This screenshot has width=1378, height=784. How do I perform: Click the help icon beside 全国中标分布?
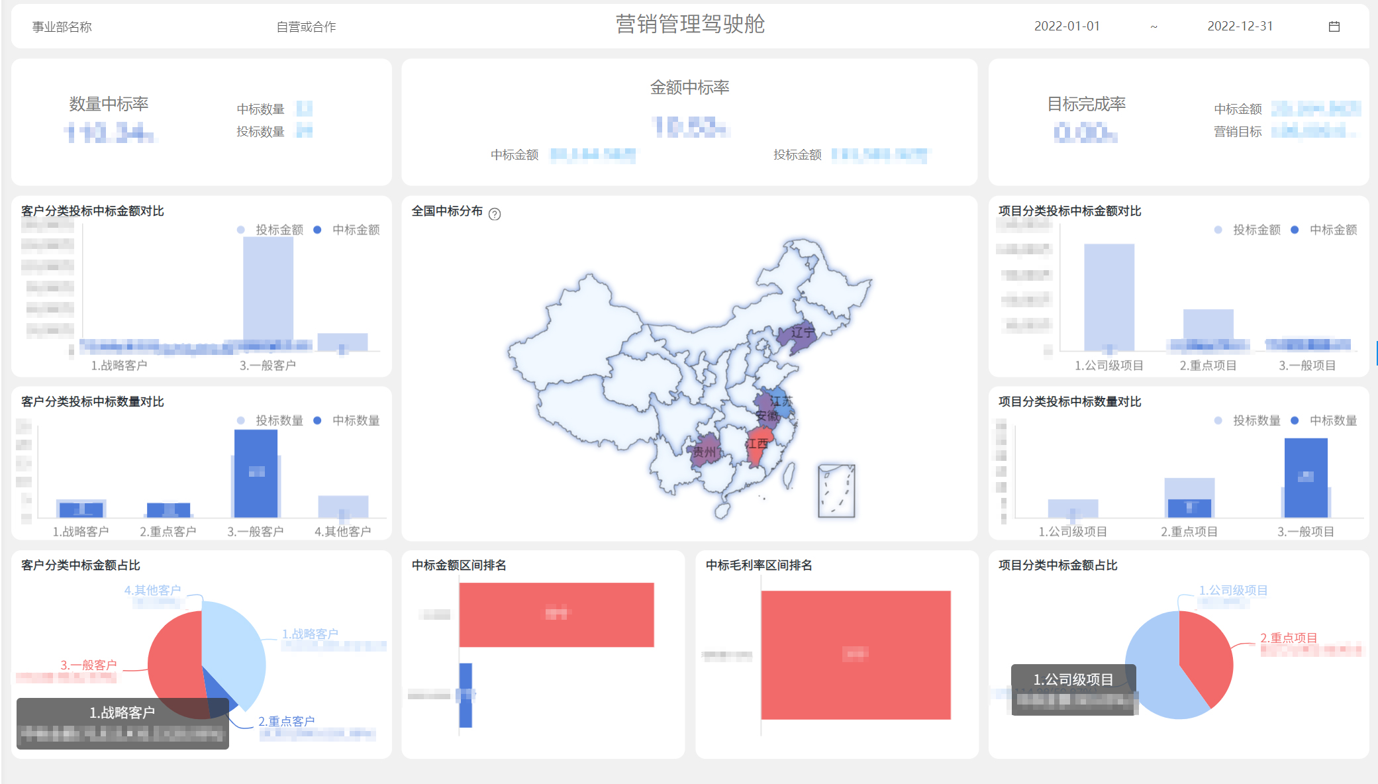pyautogui.click(x=495, y=213)
